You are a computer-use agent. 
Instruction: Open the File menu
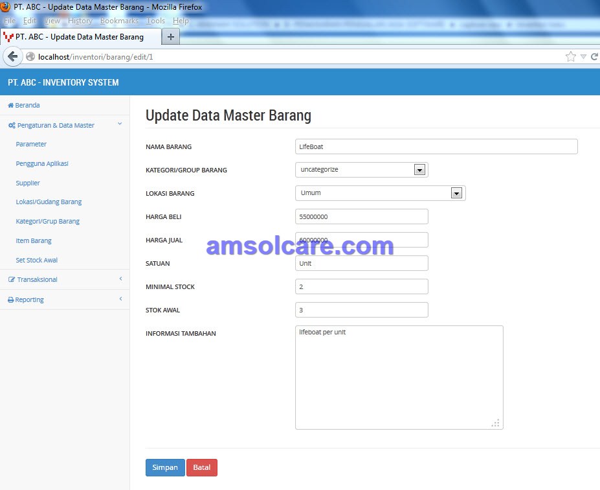[x=10, y=21]
